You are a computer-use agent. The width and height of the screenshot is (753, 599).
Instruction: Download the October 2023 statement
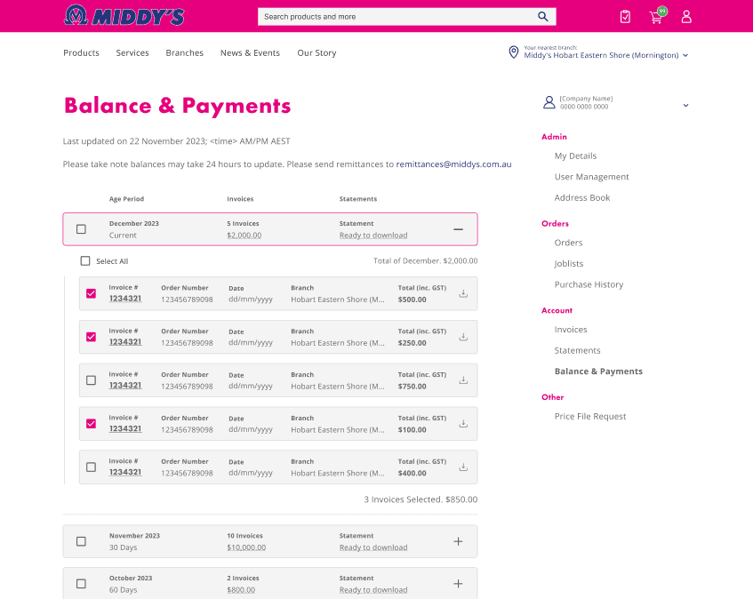pyautogui.click(x=373, y=590)
